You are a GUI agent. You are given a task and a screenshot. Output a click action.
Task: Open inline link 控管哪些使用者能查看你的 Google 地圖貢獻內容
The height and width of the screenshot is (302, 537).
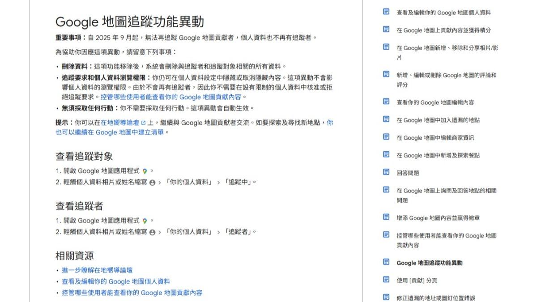(x=170, y=97)
